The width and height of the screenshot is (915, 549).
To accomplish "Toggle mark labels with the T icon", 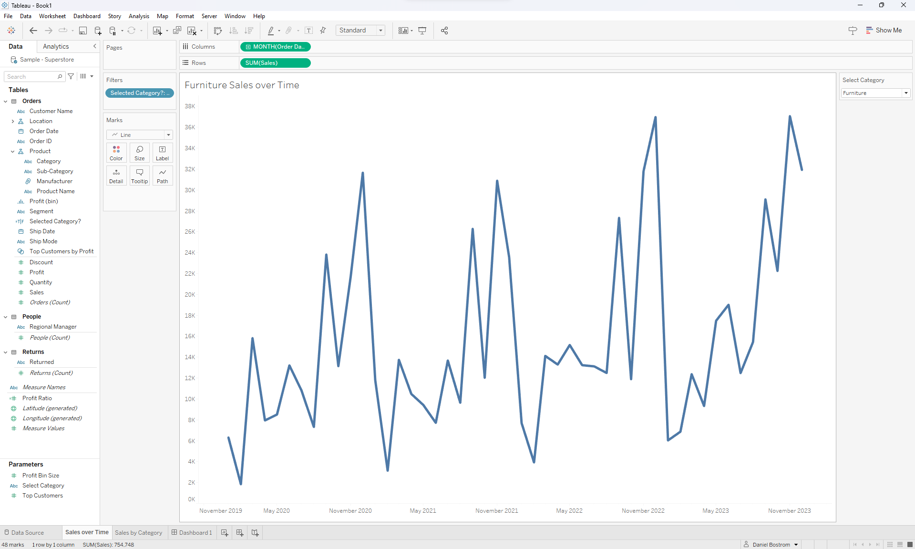I will point(309,31).
